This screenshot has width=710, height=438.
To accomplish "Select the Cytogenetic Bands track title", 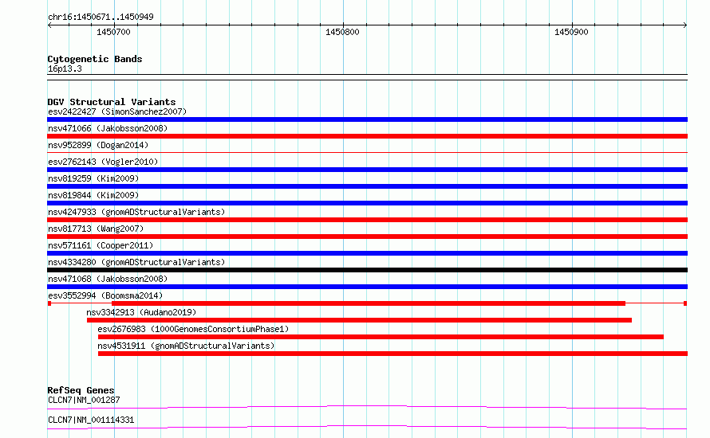I will (x=95, y=59).
